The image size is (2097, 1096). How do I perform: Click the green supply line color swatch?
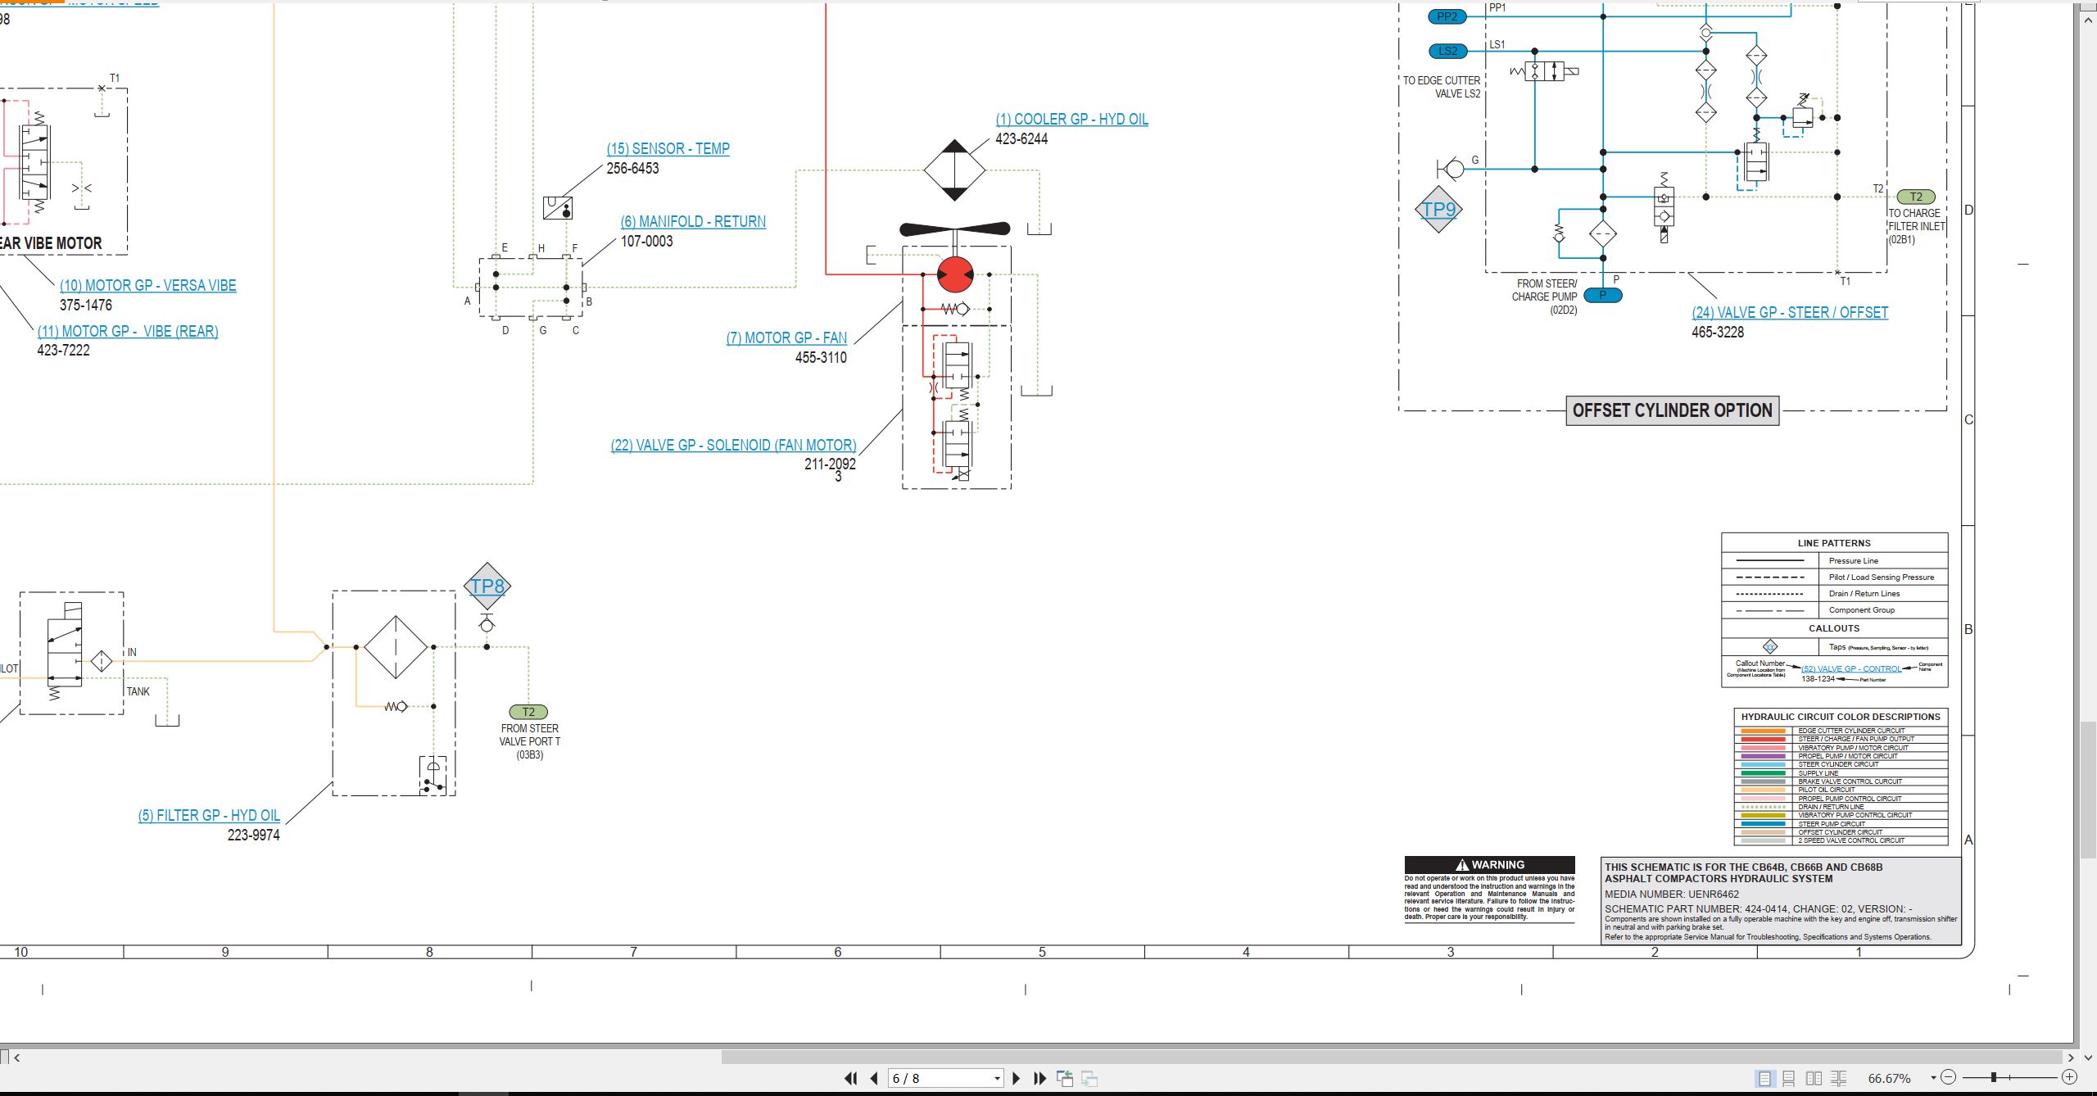tap(1763, 772)
